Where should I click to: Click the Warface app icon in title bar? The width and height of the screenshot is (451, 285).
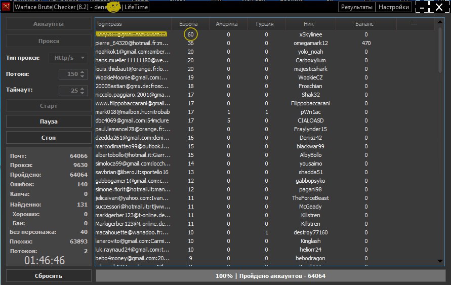6,7
